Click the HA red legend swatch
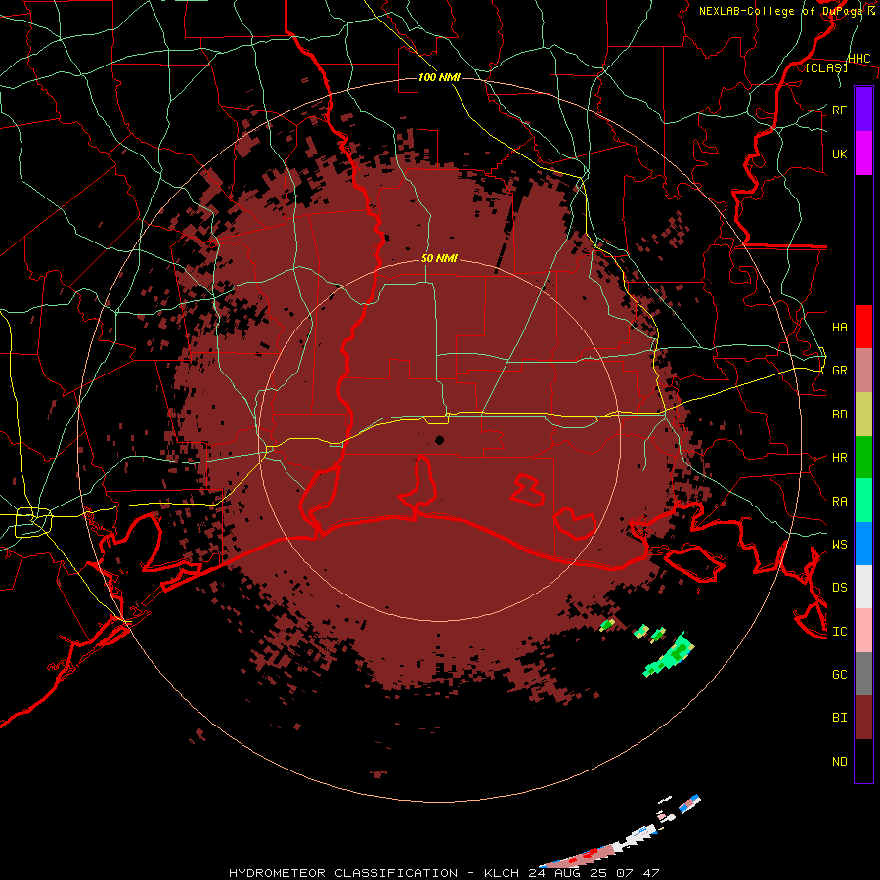This screenshot has width=880, height=880. (863, 327)
